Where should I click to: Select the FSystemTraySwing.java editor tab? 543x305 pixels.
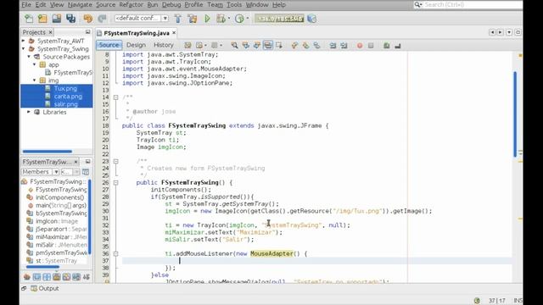click(137, 33)
